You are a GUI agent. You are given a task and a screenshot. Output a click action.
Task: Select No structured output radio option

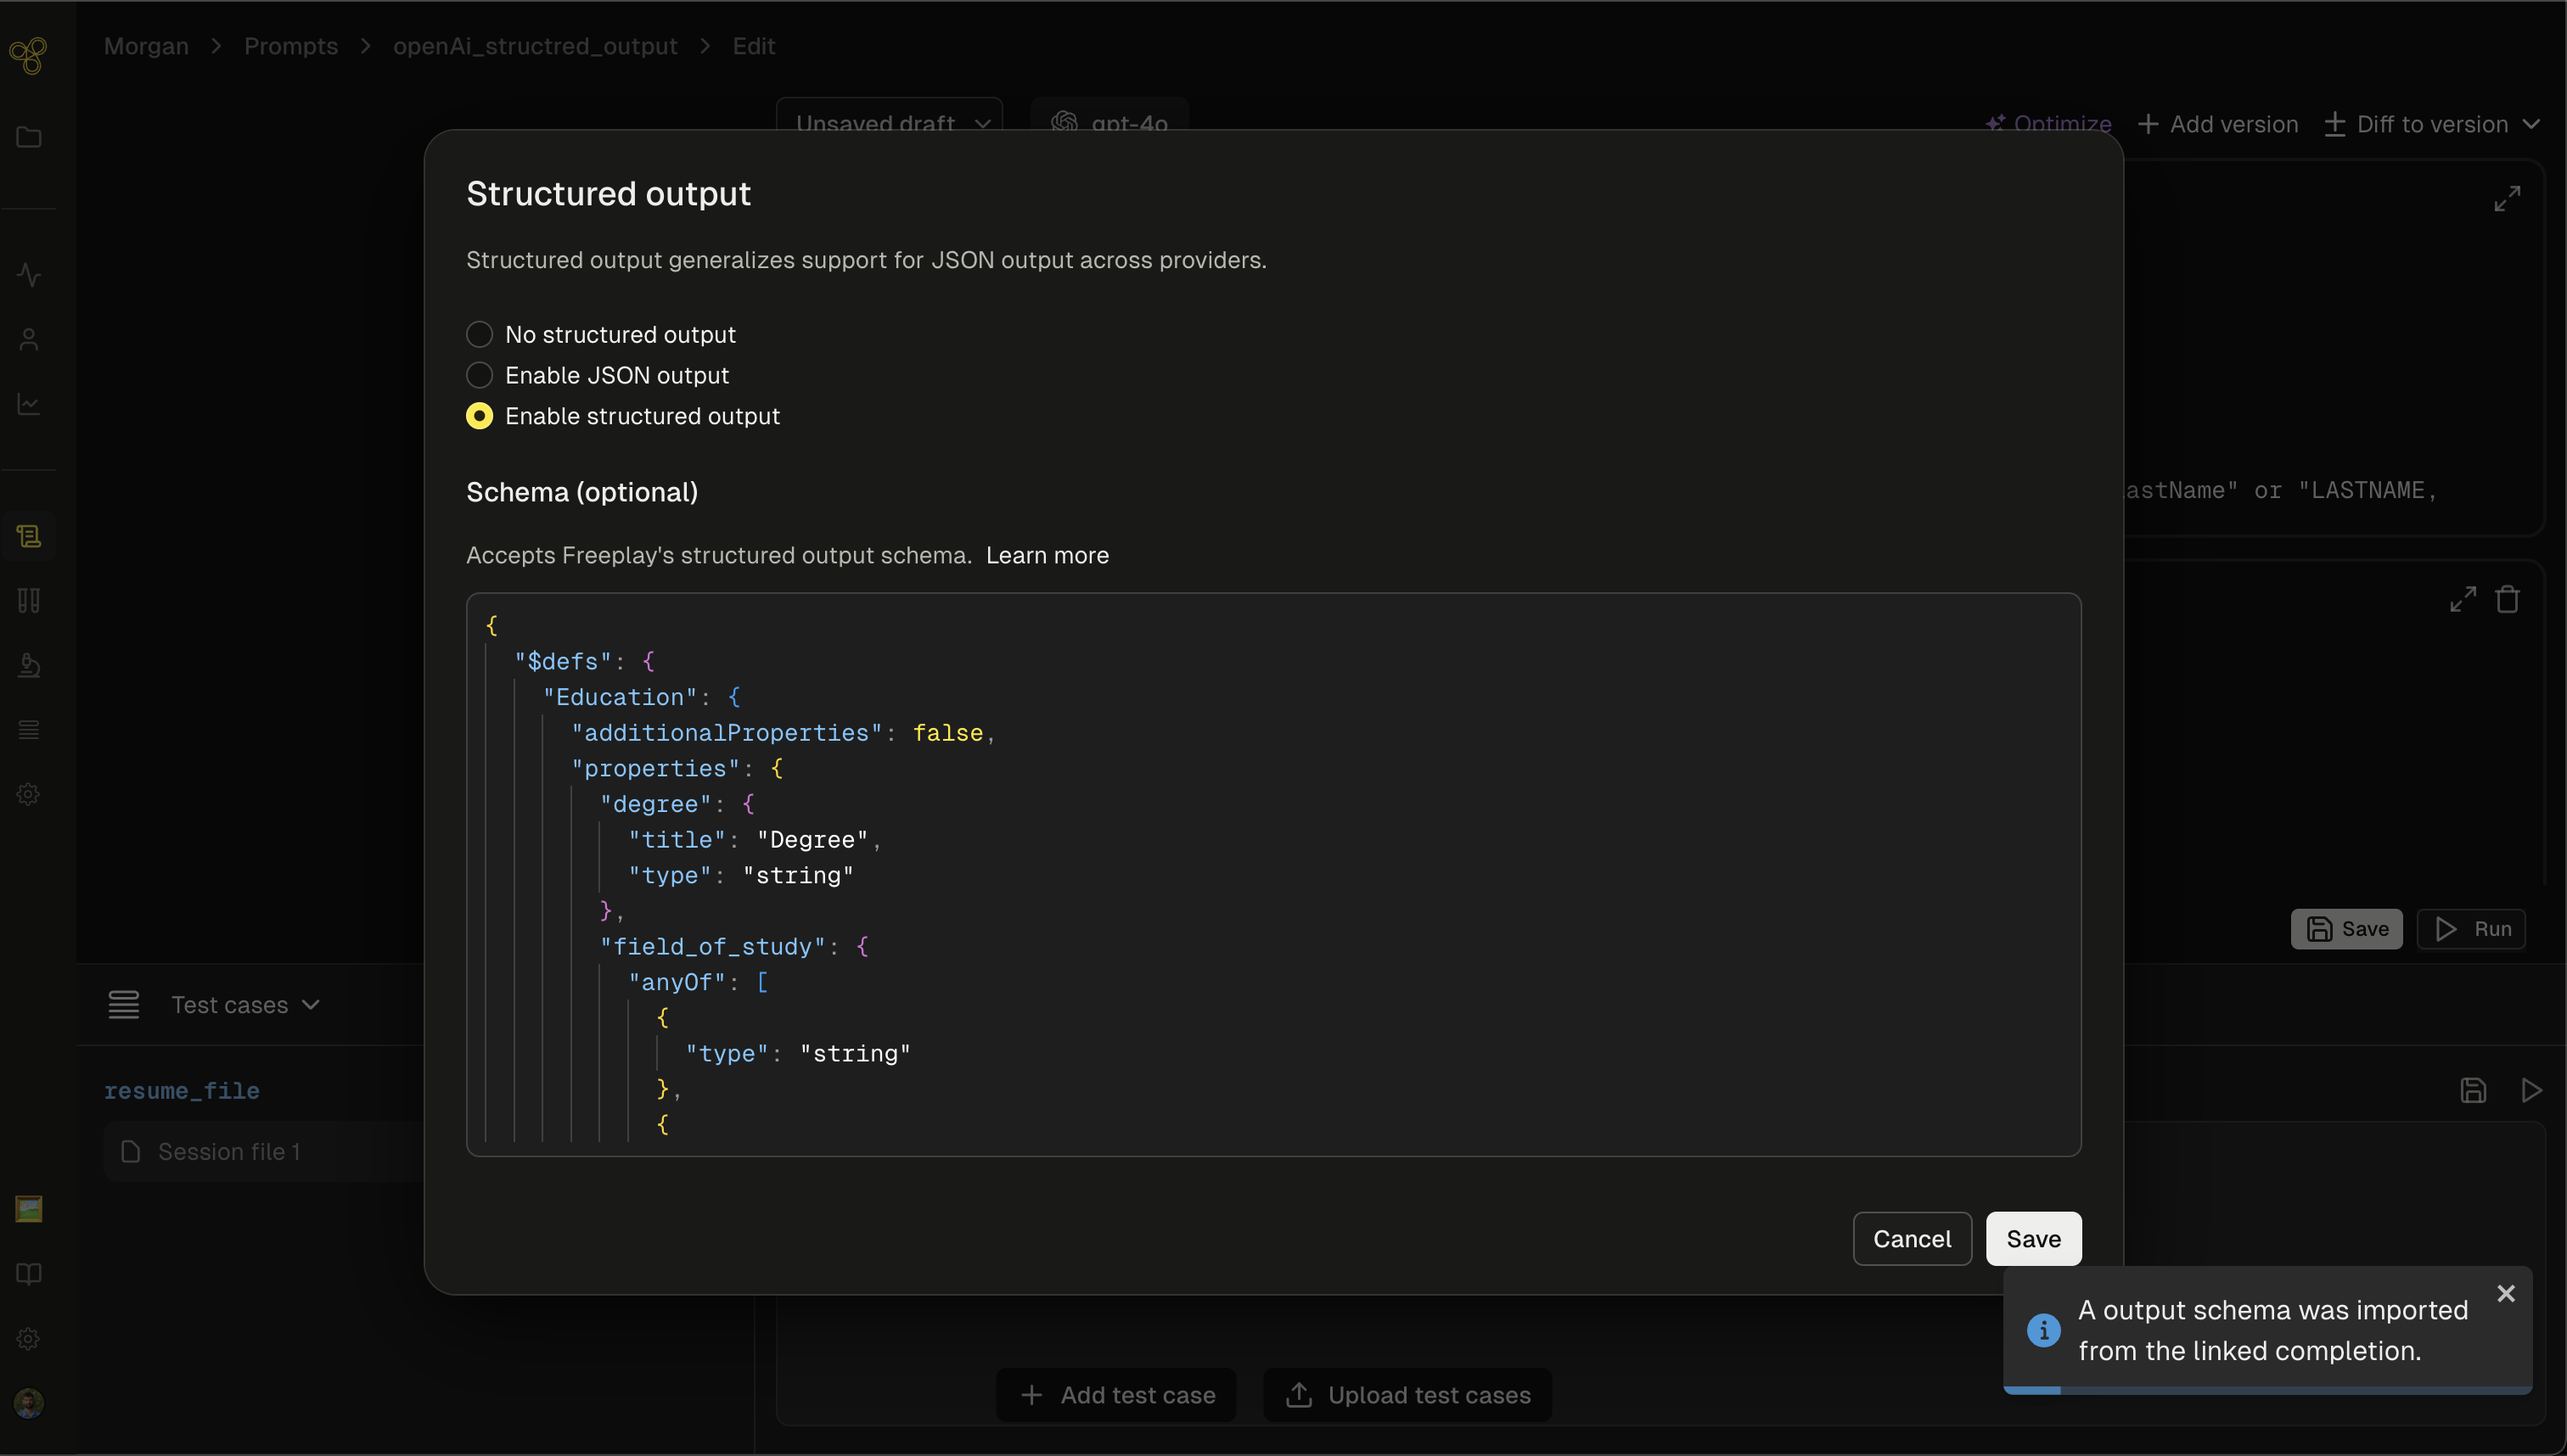pyautogui.click(x=479, y=334)
